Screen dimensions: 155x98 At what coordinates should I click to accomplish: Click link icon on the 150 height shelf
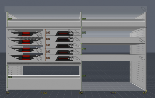coord(142,40)
